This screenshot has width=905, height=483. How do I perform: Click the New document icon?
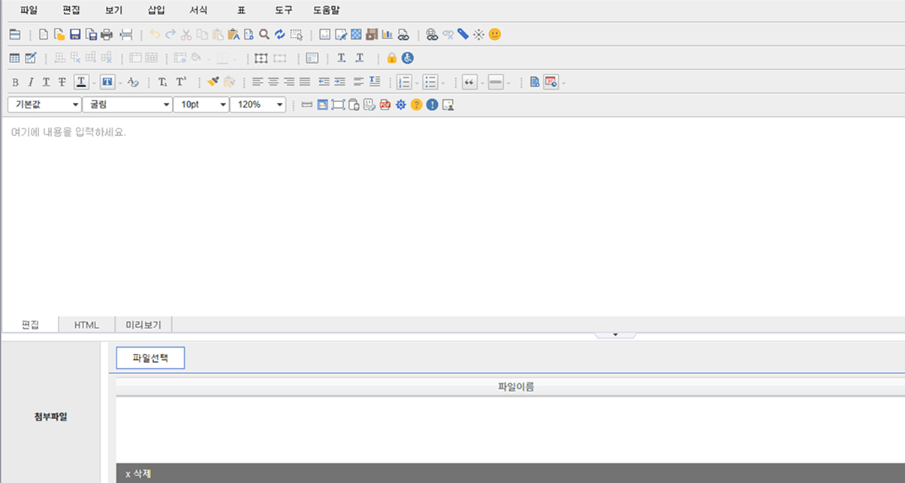(x=44, y=35)
